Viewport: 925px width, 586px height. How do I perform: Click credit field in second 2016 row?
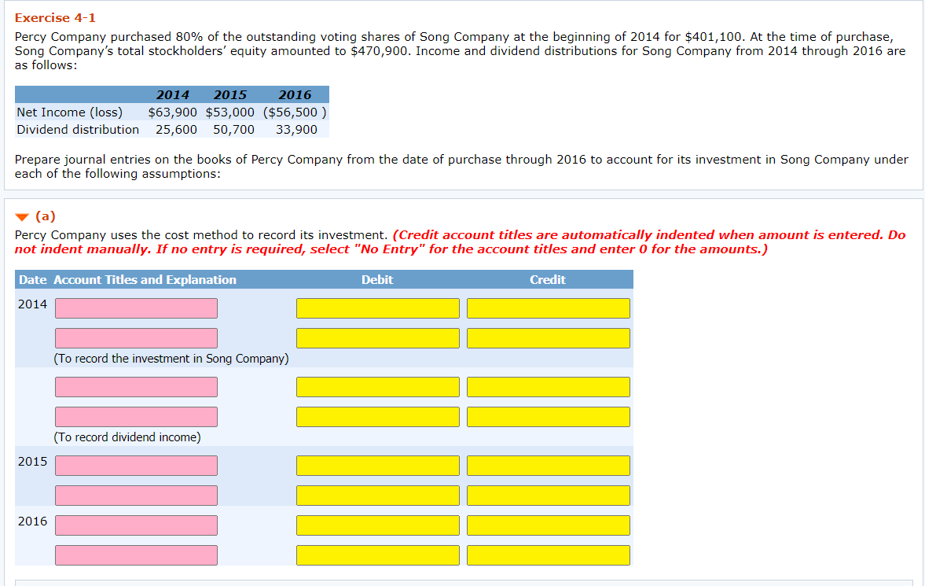(548, 555)
